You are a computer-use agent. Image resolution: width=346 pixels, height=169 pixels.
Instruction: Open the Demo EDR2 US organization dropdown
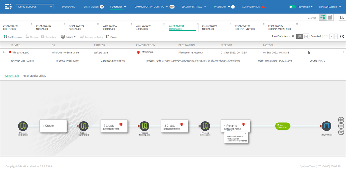(x=35, y=7)
